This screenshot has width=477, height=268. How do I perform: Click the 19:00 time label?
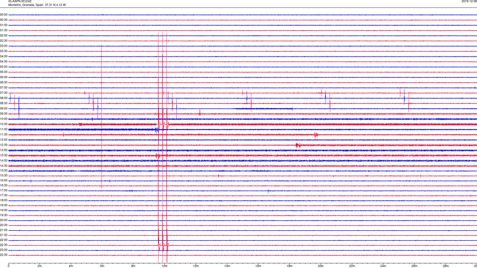(x=3, y=210)
